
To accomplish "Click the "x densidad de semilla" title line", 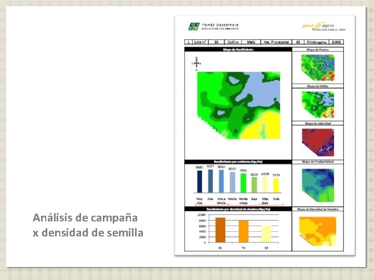I will point(88,233).
